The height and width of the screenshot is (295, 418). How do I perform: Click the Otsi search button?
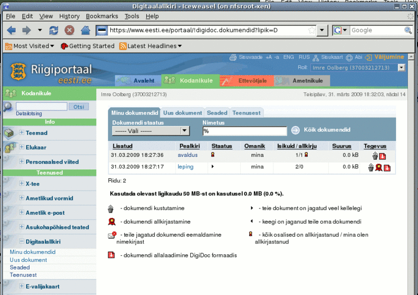click(79, 107)
